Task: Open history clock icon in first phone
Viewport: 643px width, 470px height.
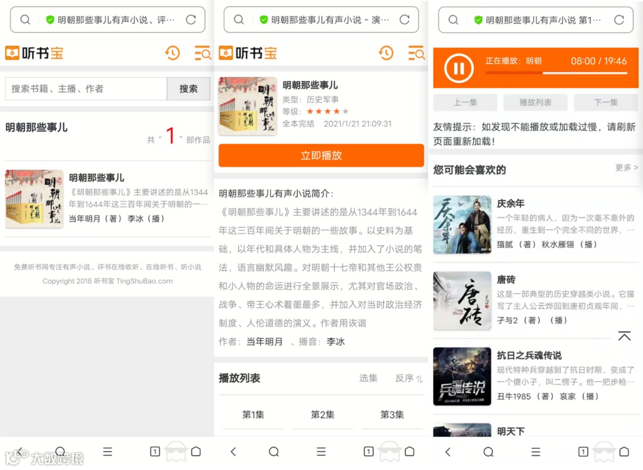Action: click(173, 53)
